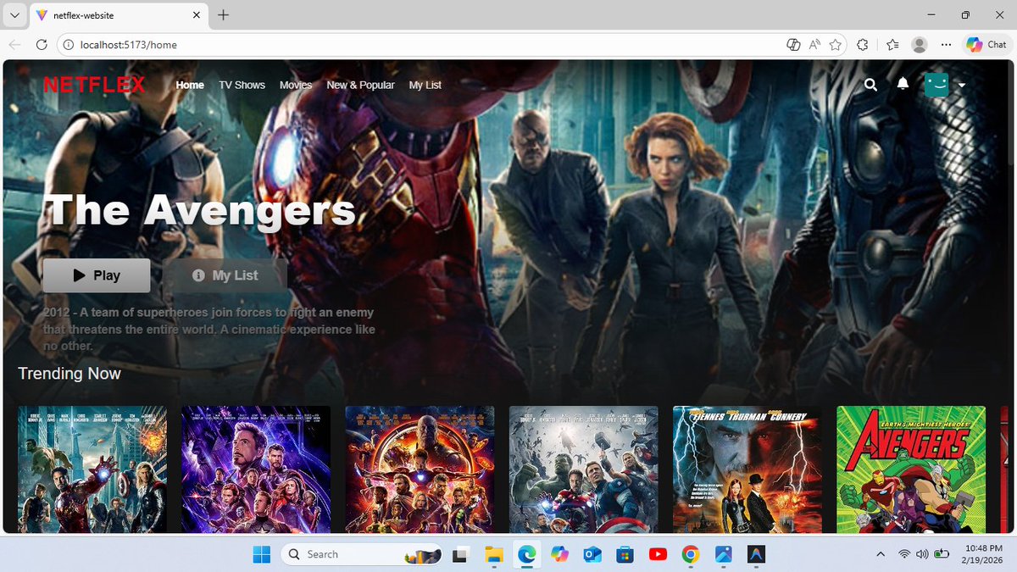View site information icon in address bar
Image resolution: width=1017 pixels, height=572 pixels.
68,45
